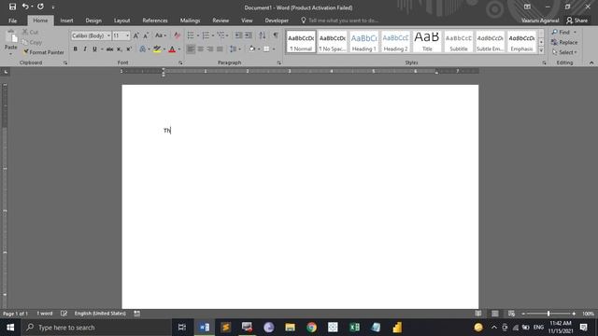Sort selected text alphabetically
Screen dimensions: 598x336
pos(262,35)
